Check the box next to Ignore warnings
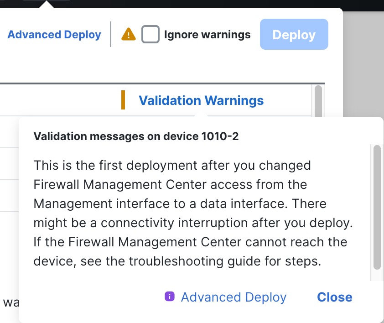The height and width of the screenshot is (323, 384). [150, 34]
